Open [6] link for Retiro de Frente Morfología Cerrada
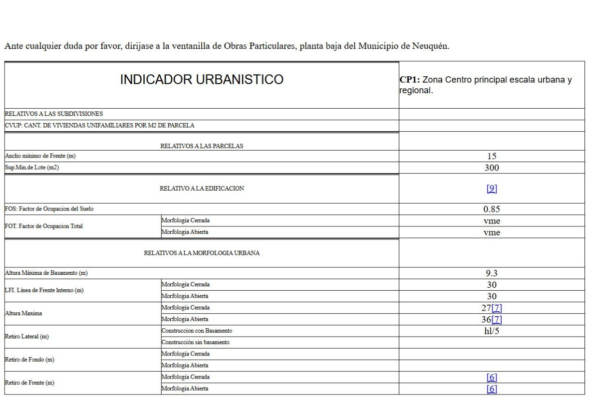 click(x=492, y=378)
